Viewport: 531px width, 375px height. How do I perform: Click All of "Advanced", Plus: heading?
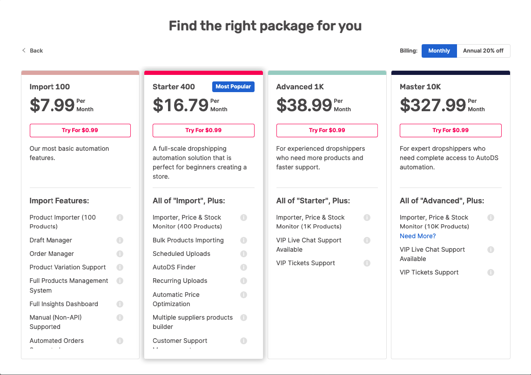(442, 201)
